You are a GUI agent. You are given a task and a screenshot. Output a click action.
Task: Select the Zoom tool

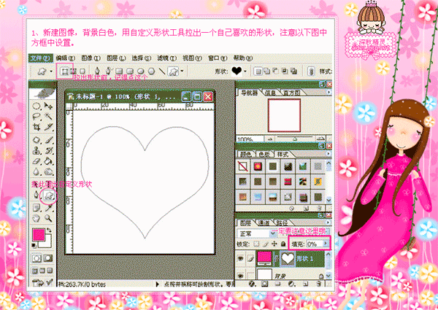click(x=49, y=218)
